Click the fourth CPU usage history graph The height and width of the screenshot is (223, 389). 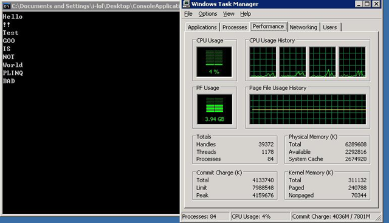(352, 62)
